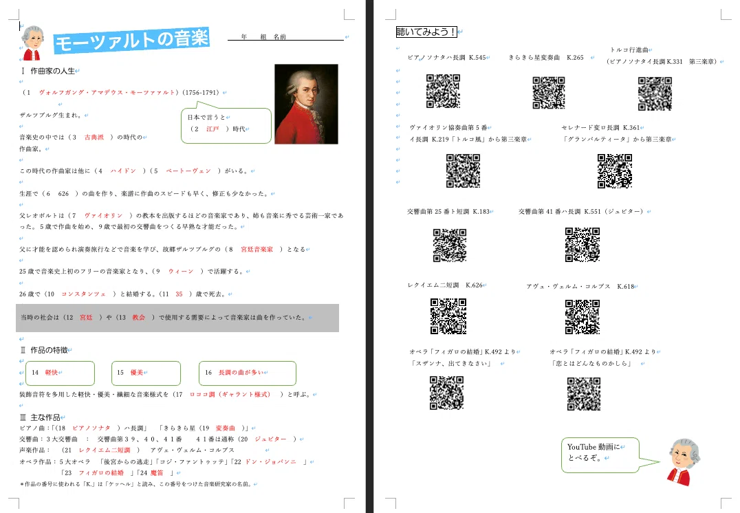Click label ピアノソナタハ長調 K.545
The image size is (740, 513).
[446, 58]
